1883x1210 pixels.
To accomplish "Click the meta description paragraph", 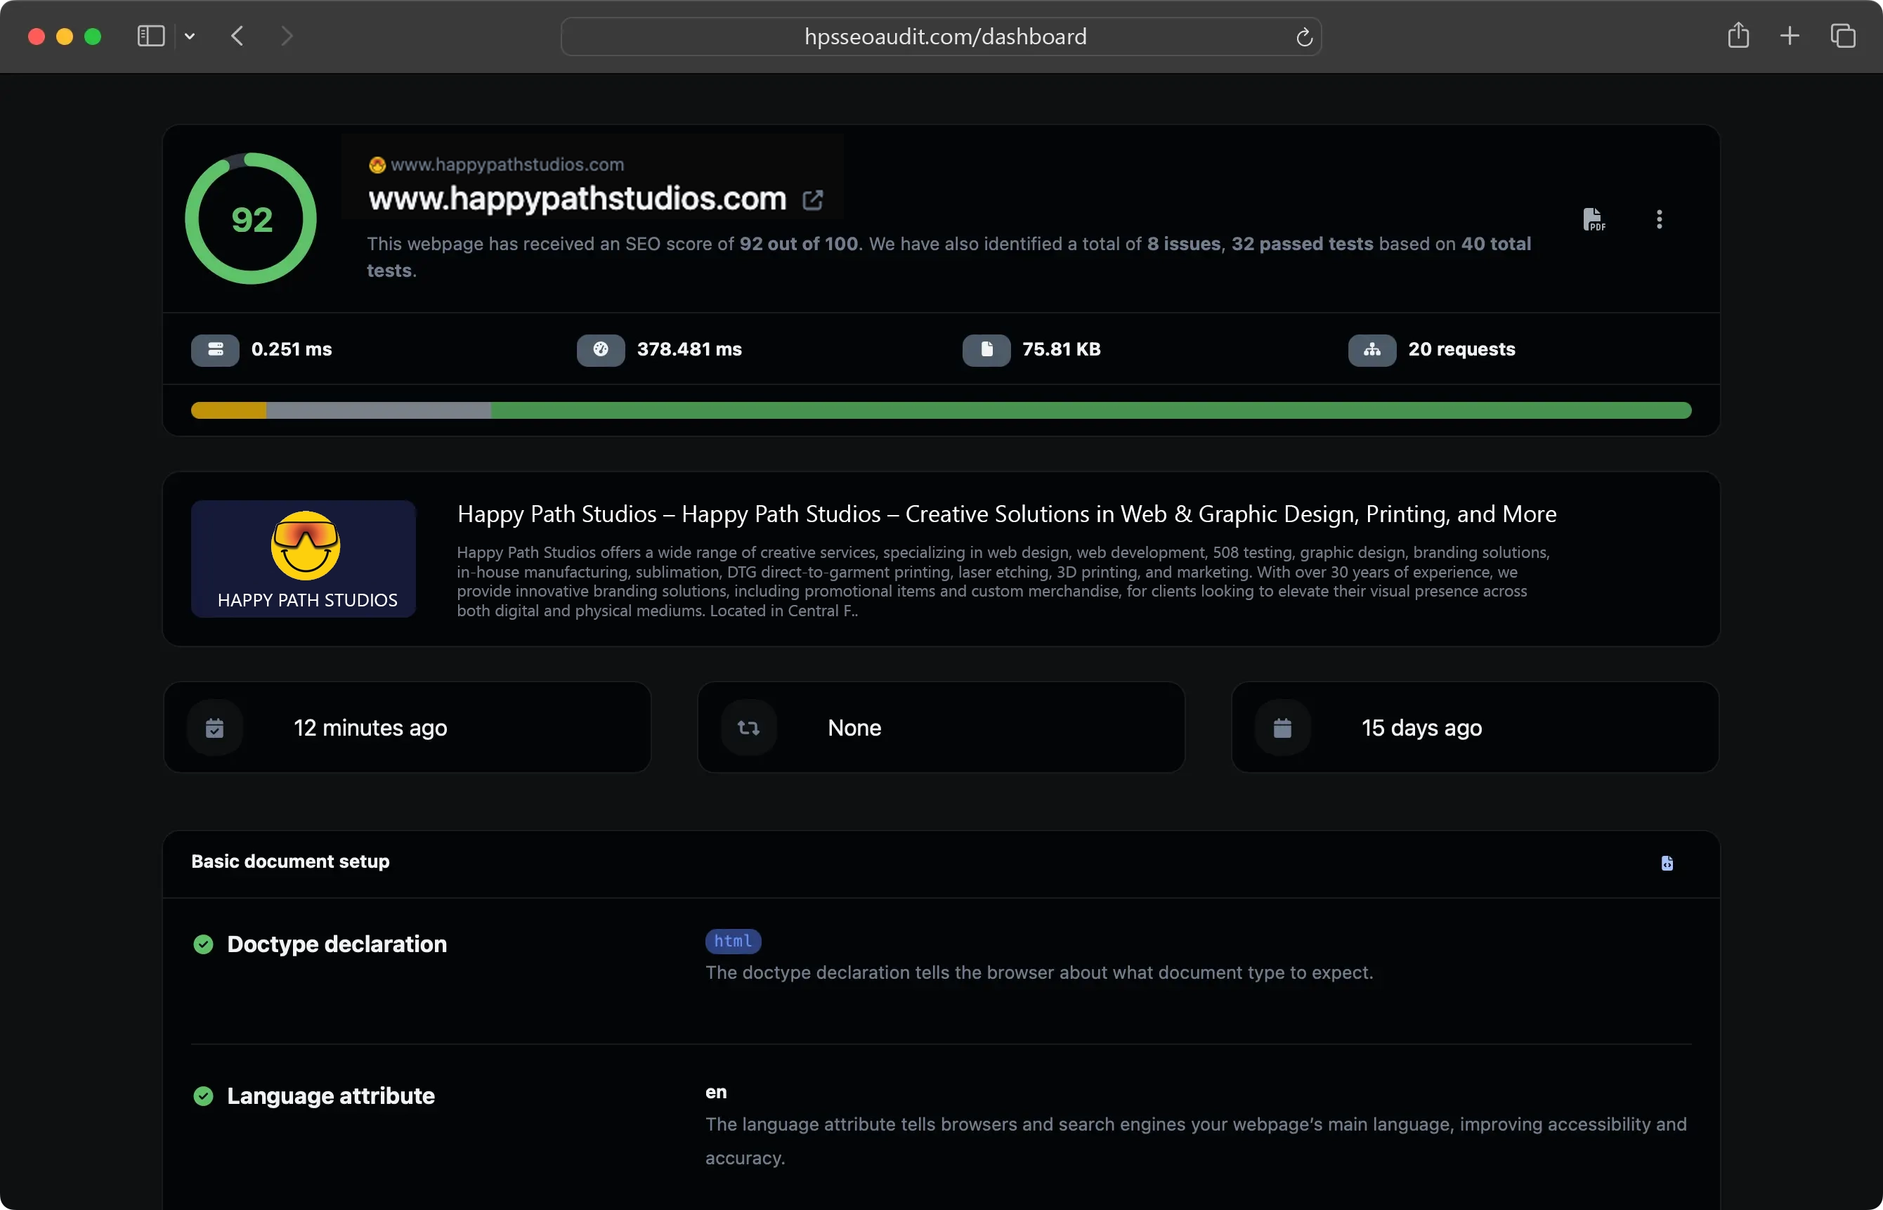I will [x=1003, y=583].
